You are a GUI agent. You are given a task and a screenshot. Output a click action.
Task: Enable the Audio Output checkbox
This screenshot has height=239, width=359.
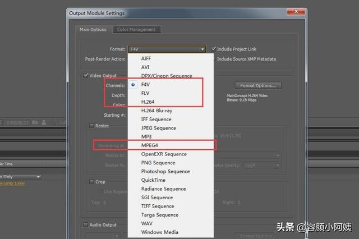86,225
